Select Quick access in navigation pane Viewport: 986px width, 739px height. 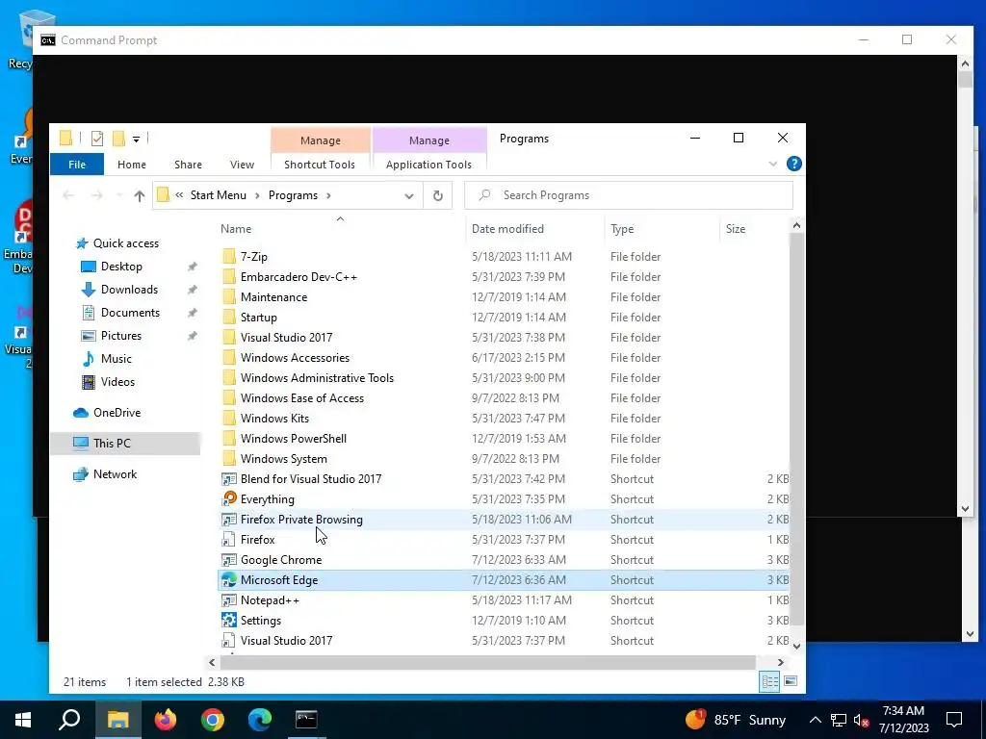126,243
